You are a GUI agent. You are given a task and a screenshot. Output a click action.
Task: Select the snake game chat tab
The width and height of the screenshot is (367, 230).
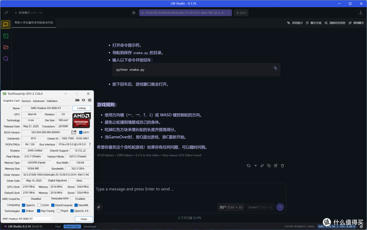(34, 23)
